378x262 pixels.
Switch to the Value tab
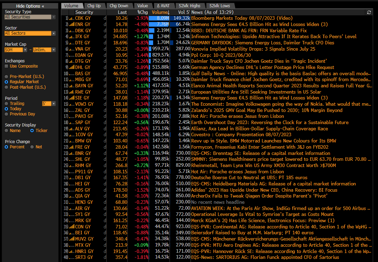point(142,6)
